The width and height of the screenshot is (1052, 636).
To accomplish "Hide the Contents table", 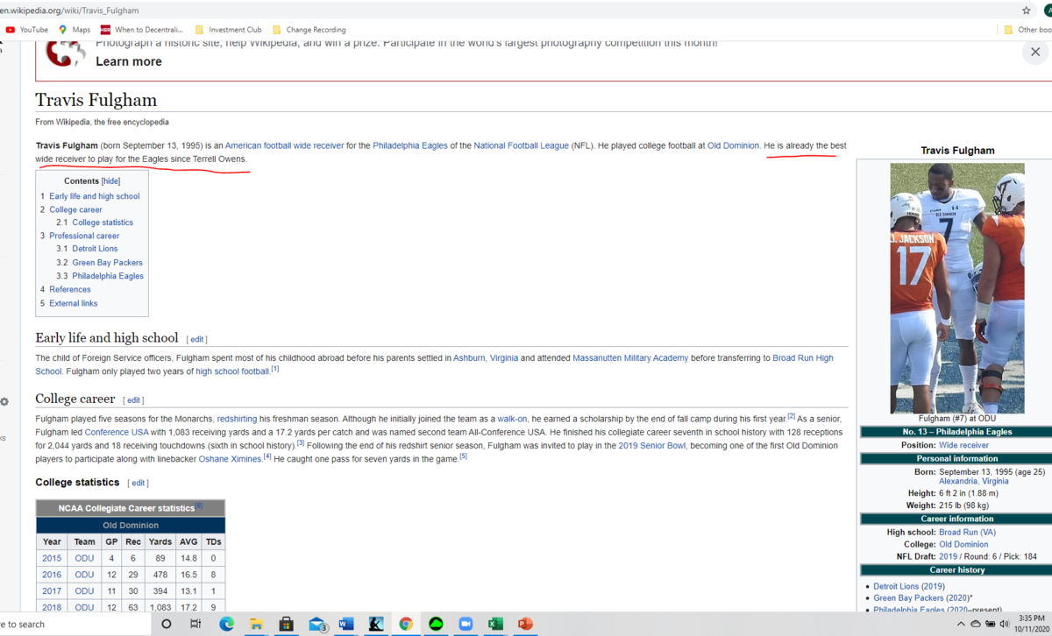I will [x=110, y=181].
